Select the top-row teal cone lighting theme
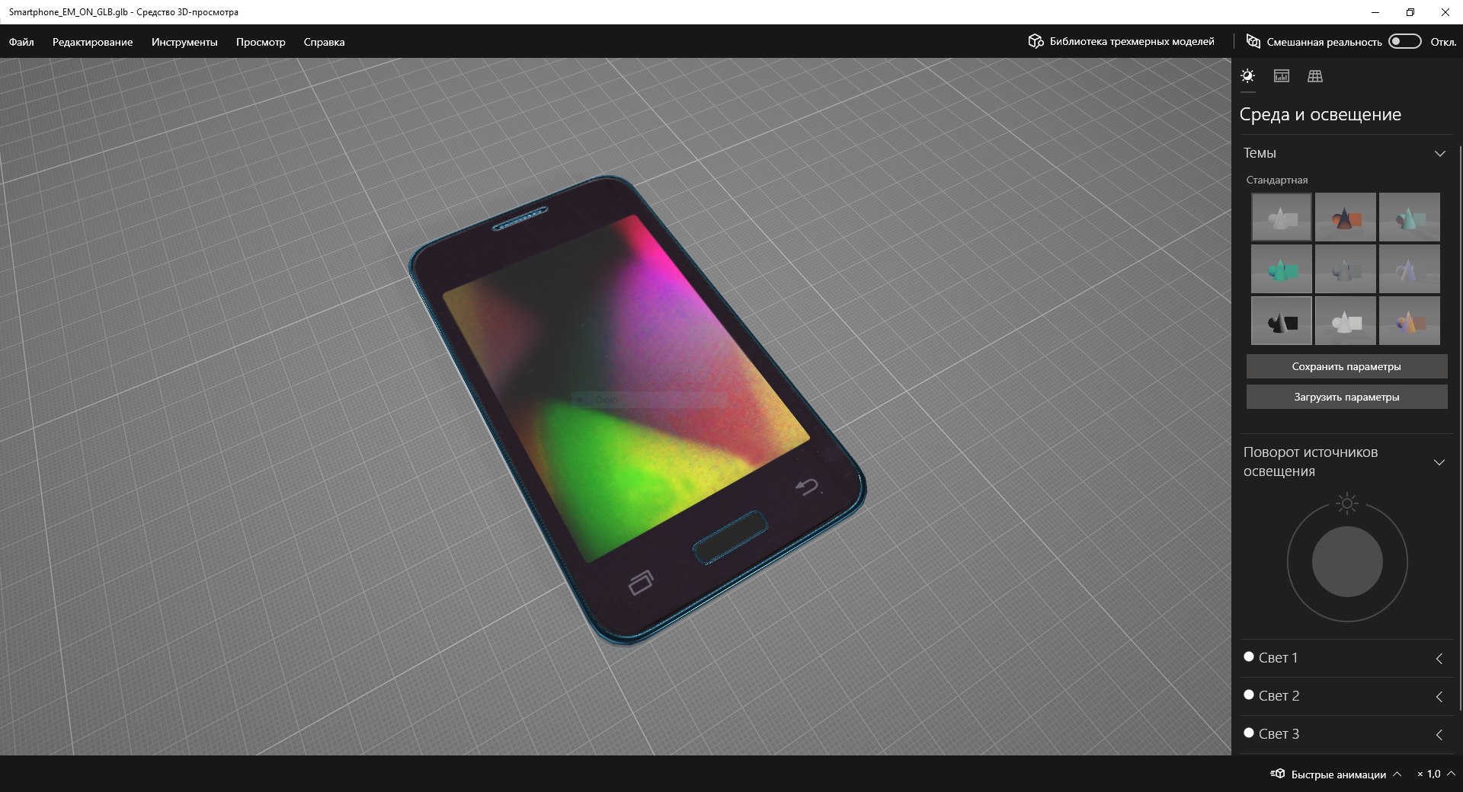Image resolution: width=1463 pixels, height=792 pixels. point(1410,217)
